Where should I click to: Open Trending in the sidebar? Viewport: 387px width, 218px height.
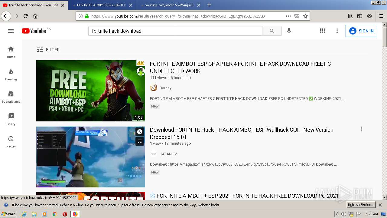[x=11, y=74]
